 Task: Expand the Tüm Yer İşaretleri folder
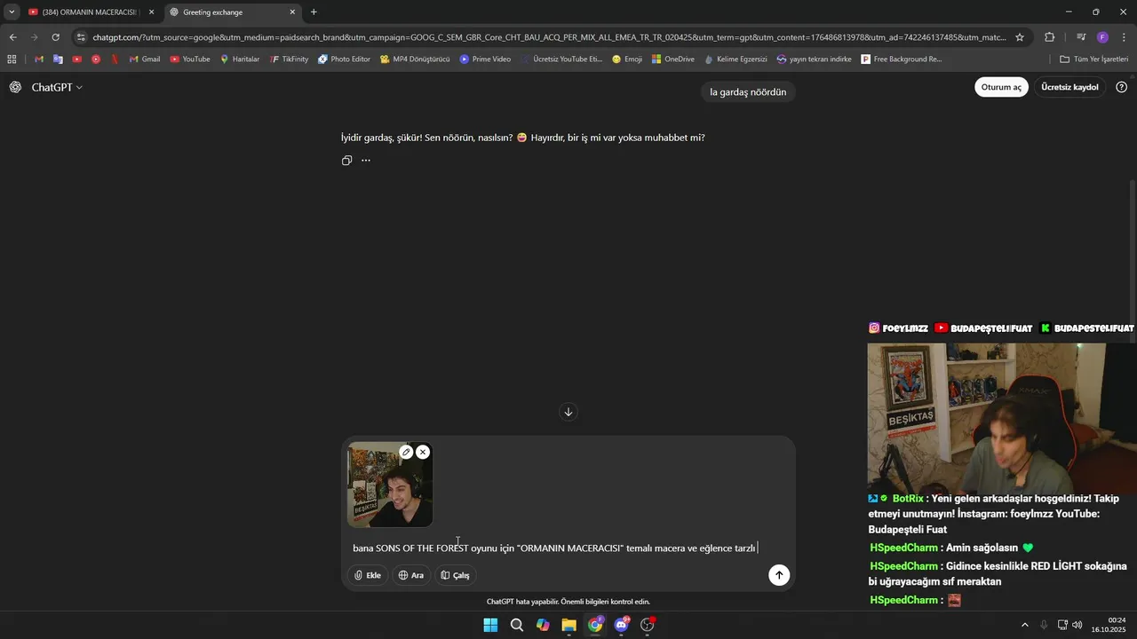click(x=1093, y=59)
